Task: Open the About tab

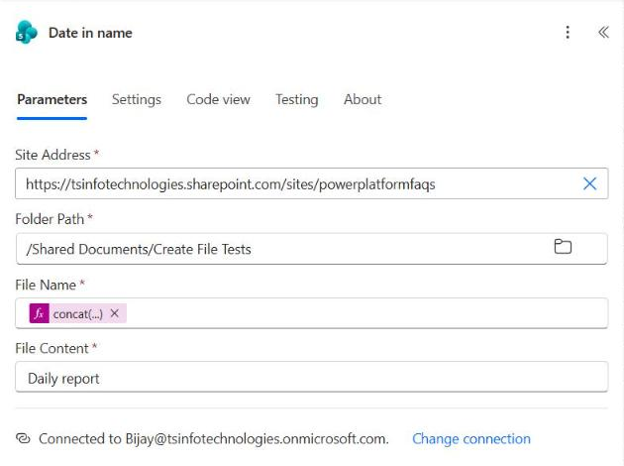Action: click(x=363, y=99)
